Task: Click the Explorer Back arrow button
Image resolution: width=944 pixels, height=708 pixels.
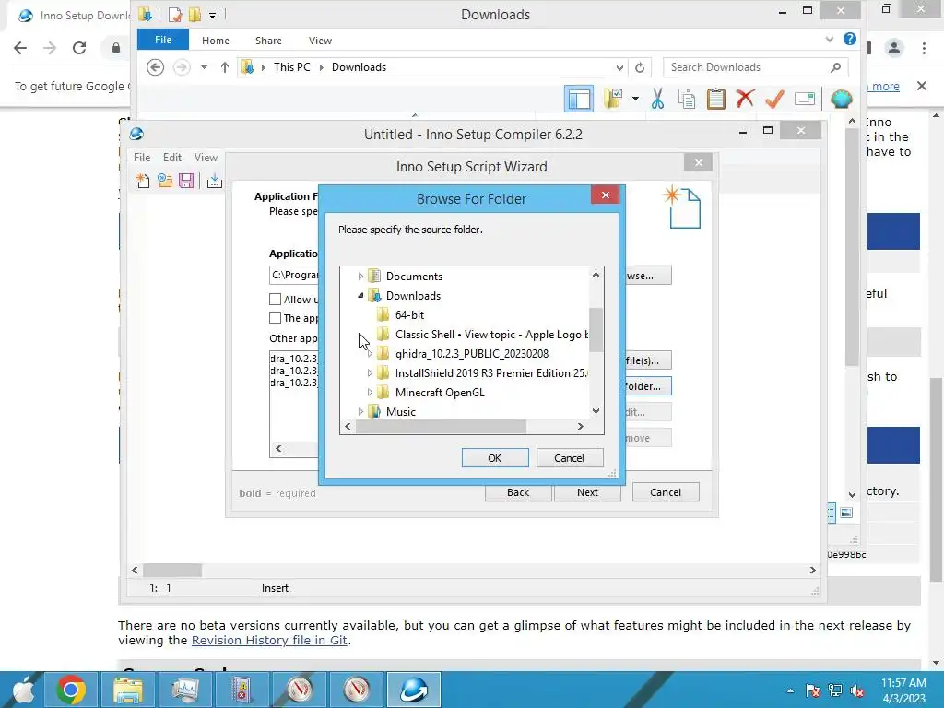Action: tap(155, 66)
